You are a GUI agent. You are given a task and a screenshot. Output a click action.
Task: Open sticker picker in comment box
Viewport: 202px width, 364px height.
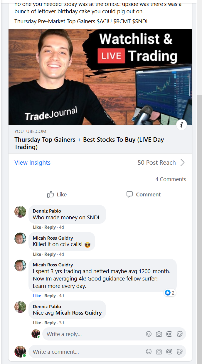point(179,352)
